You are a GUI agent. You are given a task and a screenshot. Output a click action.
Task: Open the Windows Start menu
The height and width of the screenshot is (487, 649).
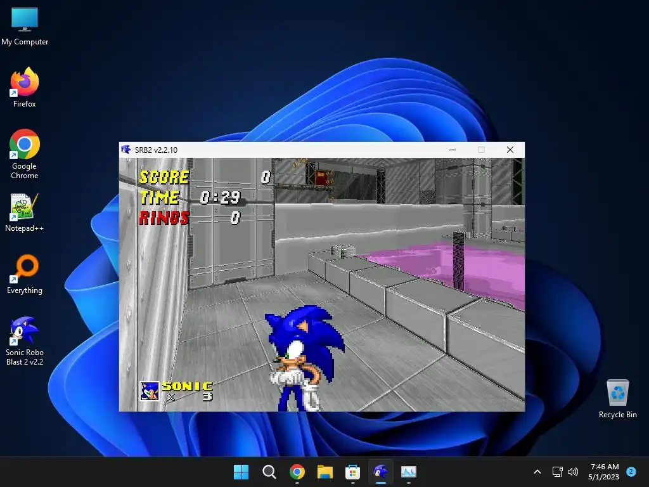[241, 472]
